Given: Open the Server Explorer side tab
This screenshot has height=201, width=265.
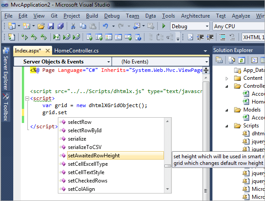Looking at the screenshot, I should click(5, 69).
